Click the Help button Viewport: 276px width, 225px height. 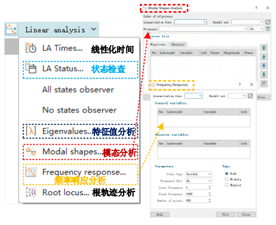pos(160,214)
